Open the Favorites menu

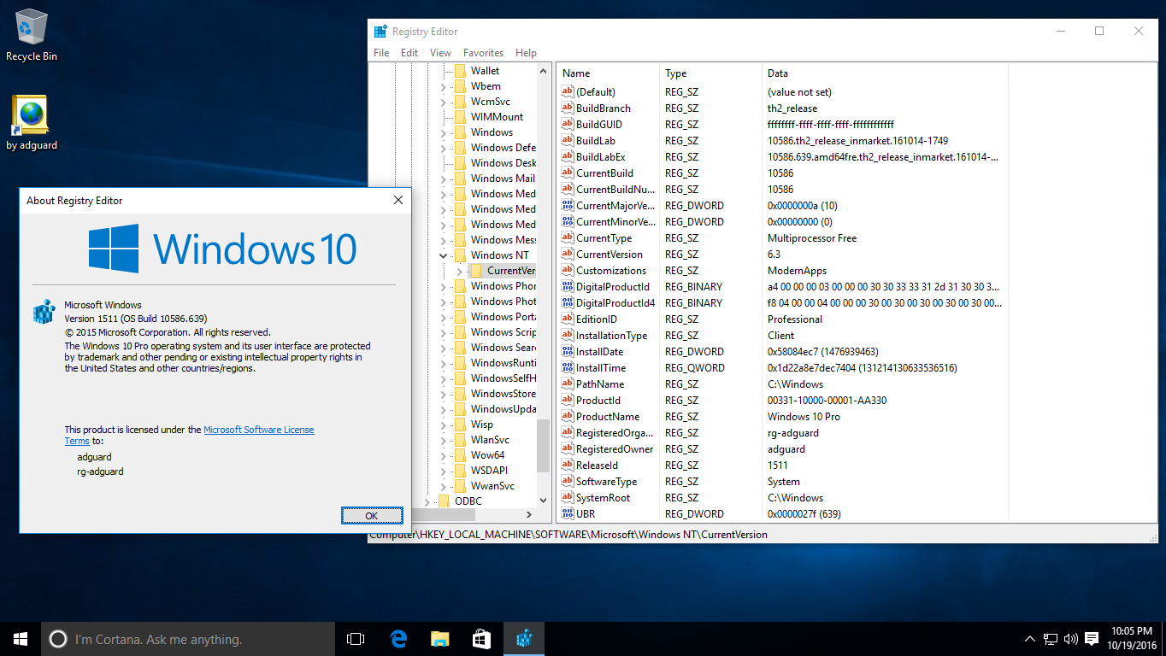click(483, 53)
